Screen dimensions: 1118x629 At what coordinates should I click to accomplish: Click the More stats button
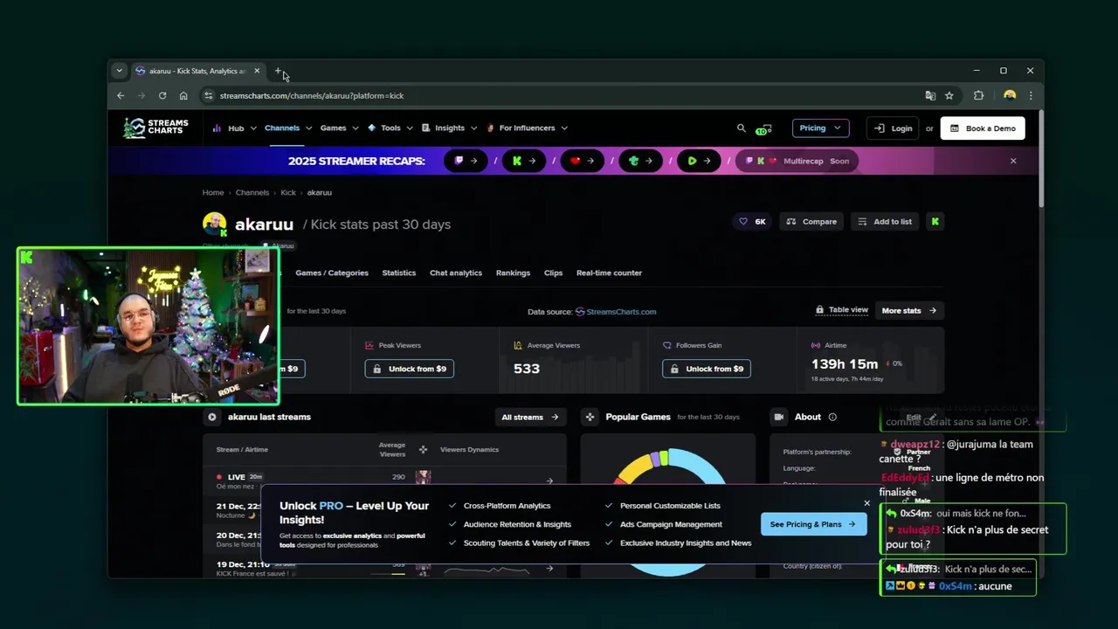tap(908, 311)
